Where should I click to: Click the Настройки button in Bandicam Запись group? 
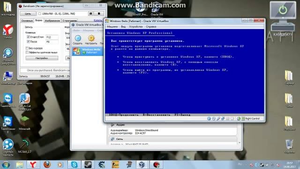point(42,58)
